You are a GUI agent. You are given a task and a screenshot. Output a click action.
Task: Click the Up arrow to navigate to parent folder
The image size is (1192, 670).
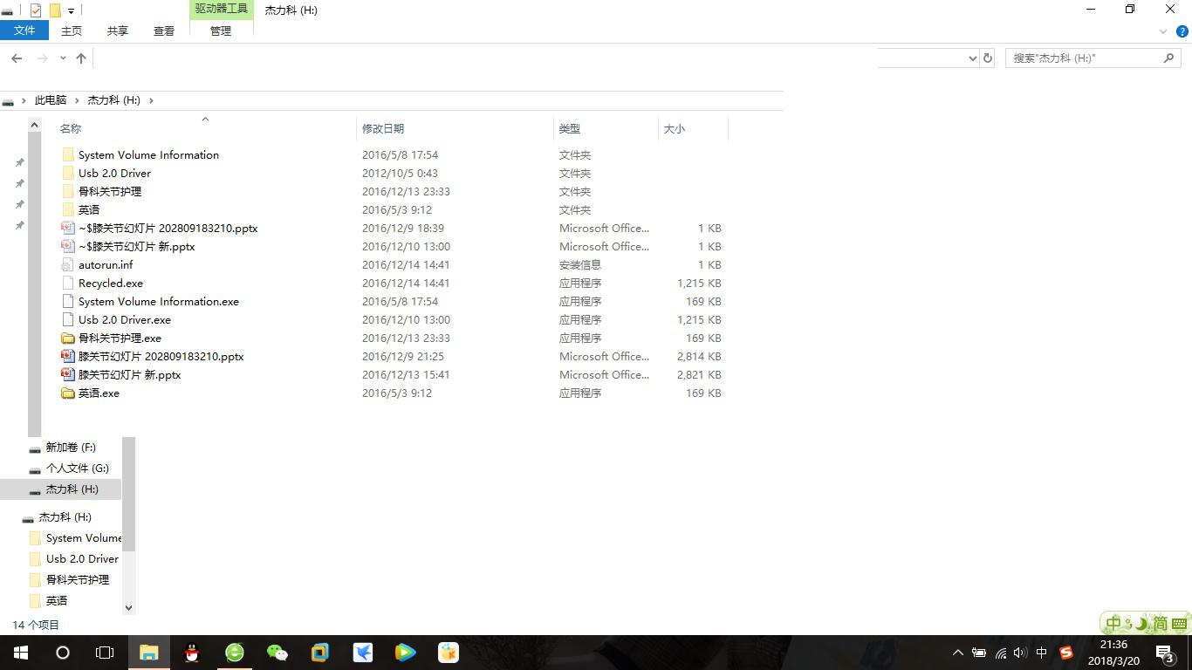pos(80,58)
